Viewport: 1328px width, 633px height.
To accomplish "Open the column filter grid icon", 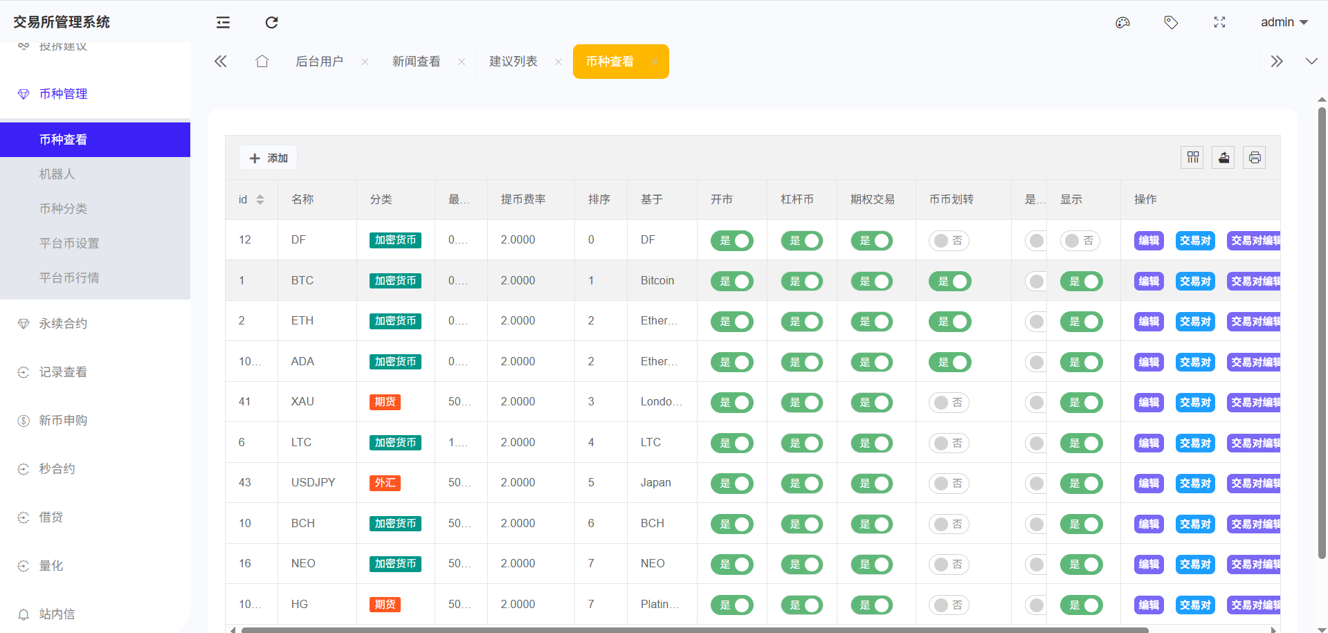I will pos(1192,158).
